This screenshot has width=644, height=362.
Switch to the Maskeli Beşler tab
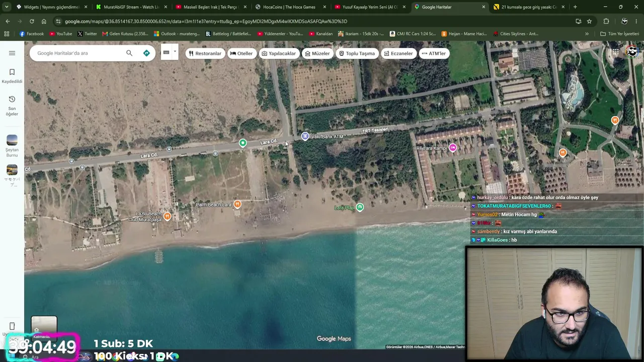point(210,7)
